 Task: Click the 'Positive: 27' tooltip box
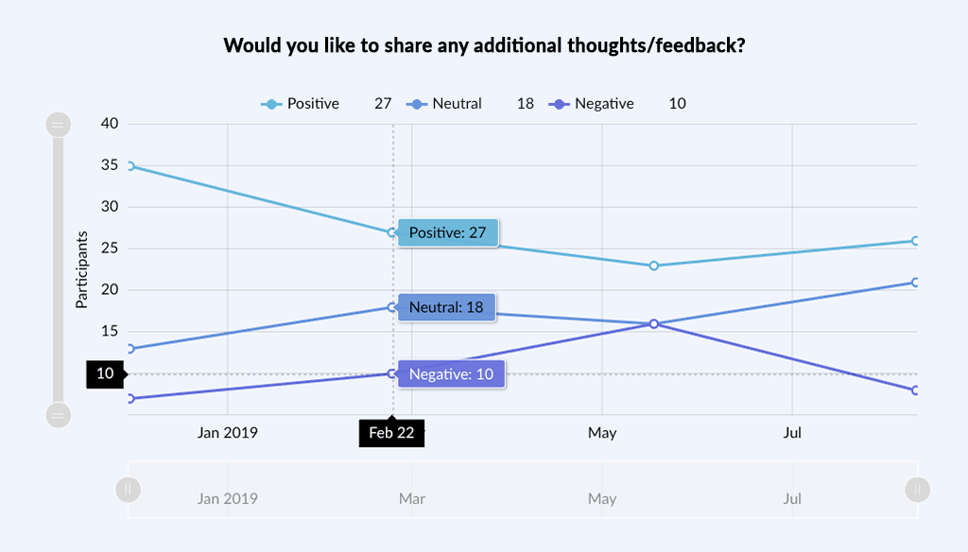coord(447,232)
